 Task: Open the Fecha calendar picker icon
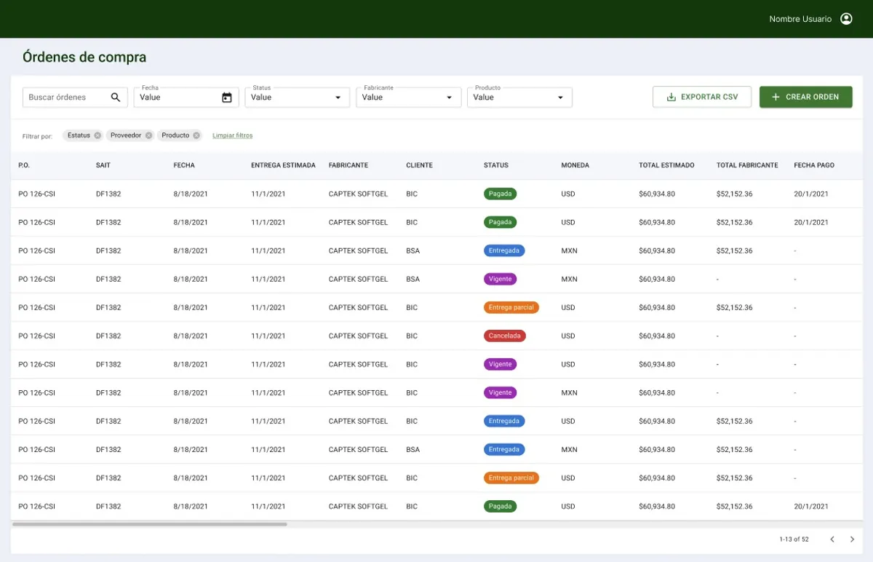pyautogui.click(x=227, y=98)
